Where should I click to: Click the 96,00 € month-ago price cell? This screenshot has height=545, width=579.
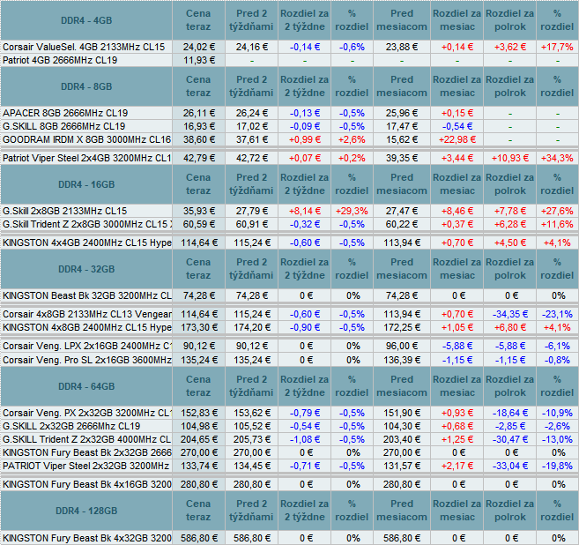coord(402,346)
